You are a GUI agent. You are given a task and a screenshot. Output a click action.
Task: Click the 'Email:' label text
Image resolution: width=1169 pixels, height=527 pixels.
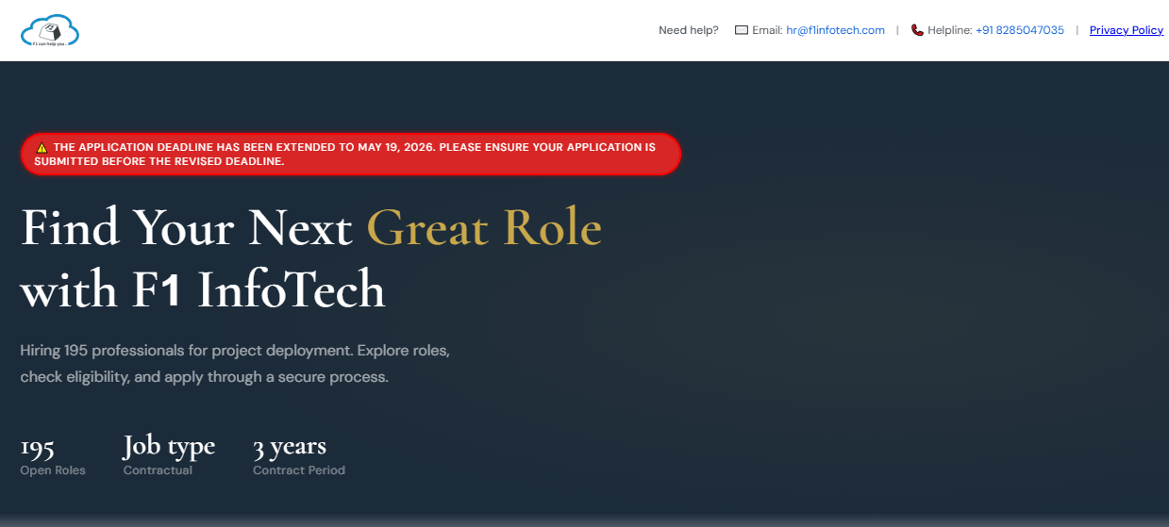(x=767, y=30)
